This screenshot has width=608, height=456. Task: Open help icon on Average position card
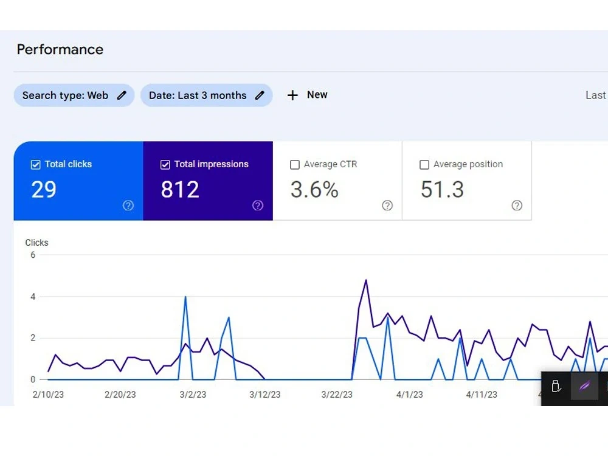tap(517, 206)
